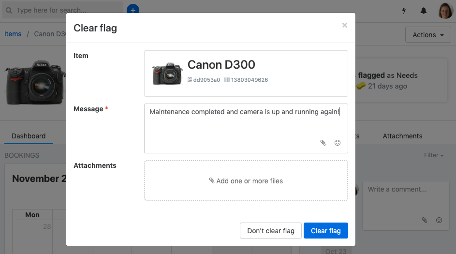Click Add one or more files area
This screenshot has height=254, width=456.
point(246,180)
